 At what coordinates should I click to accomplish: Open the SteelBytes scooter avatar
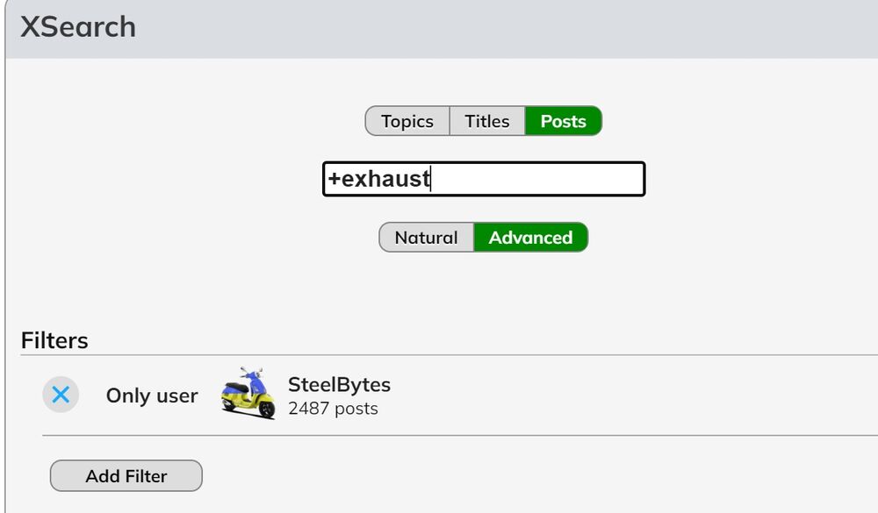(248, 393)
